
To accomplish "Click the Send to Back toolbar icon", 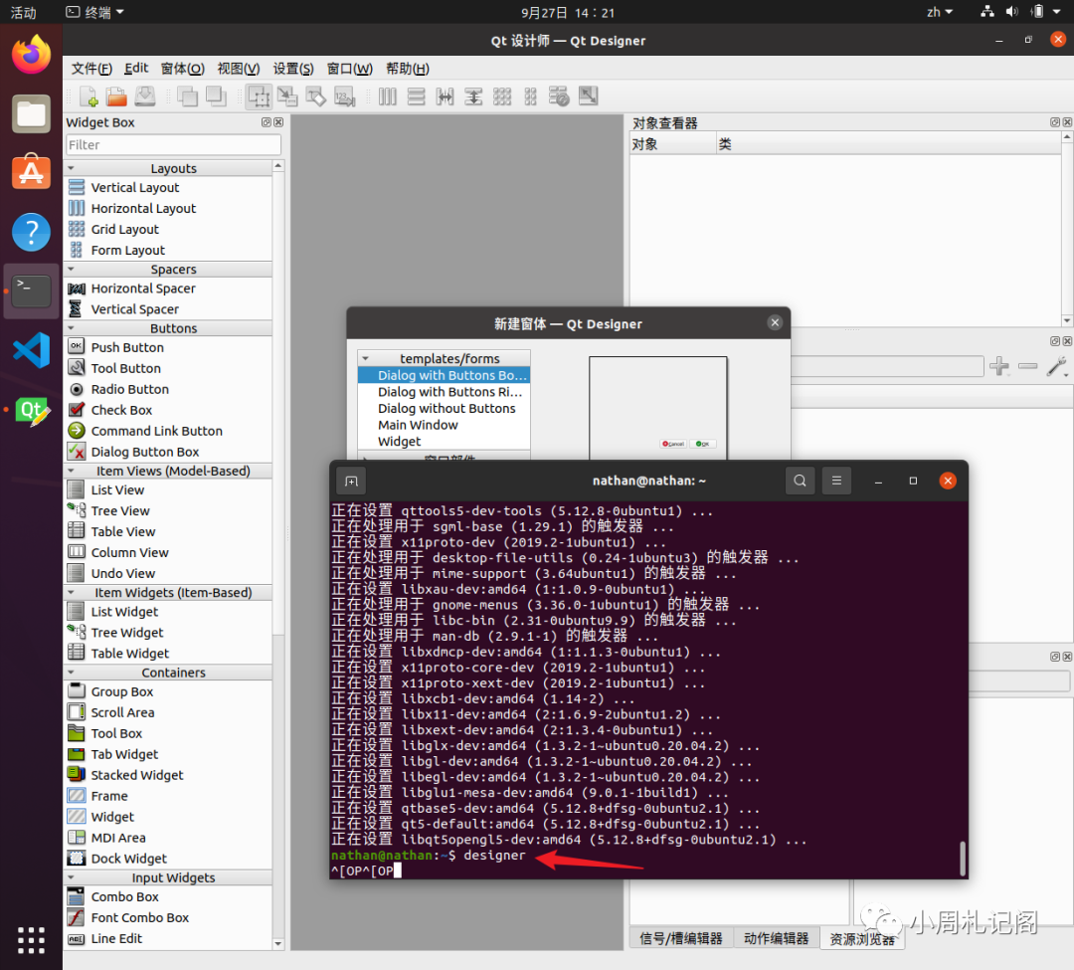I will 216,97.
